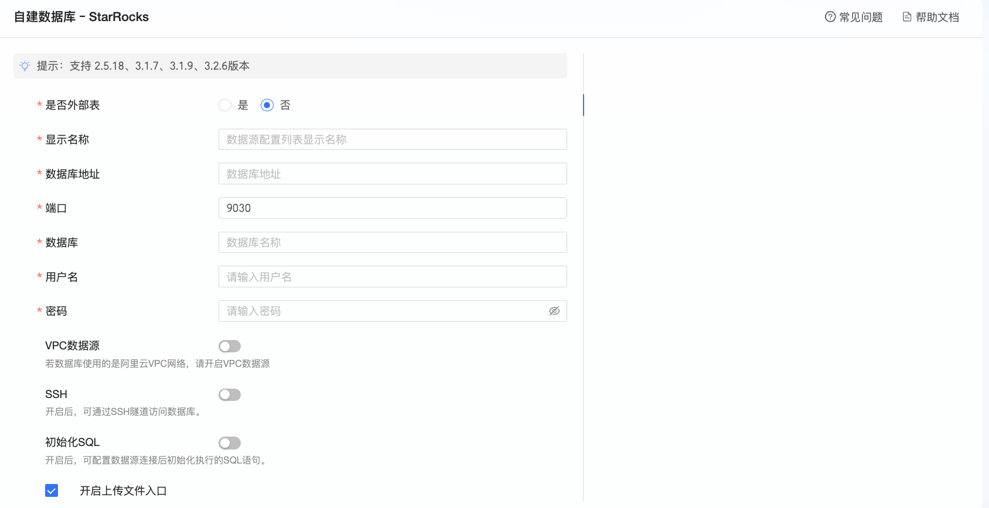Enable the VPC数据源 switch

tap(230, 346)
